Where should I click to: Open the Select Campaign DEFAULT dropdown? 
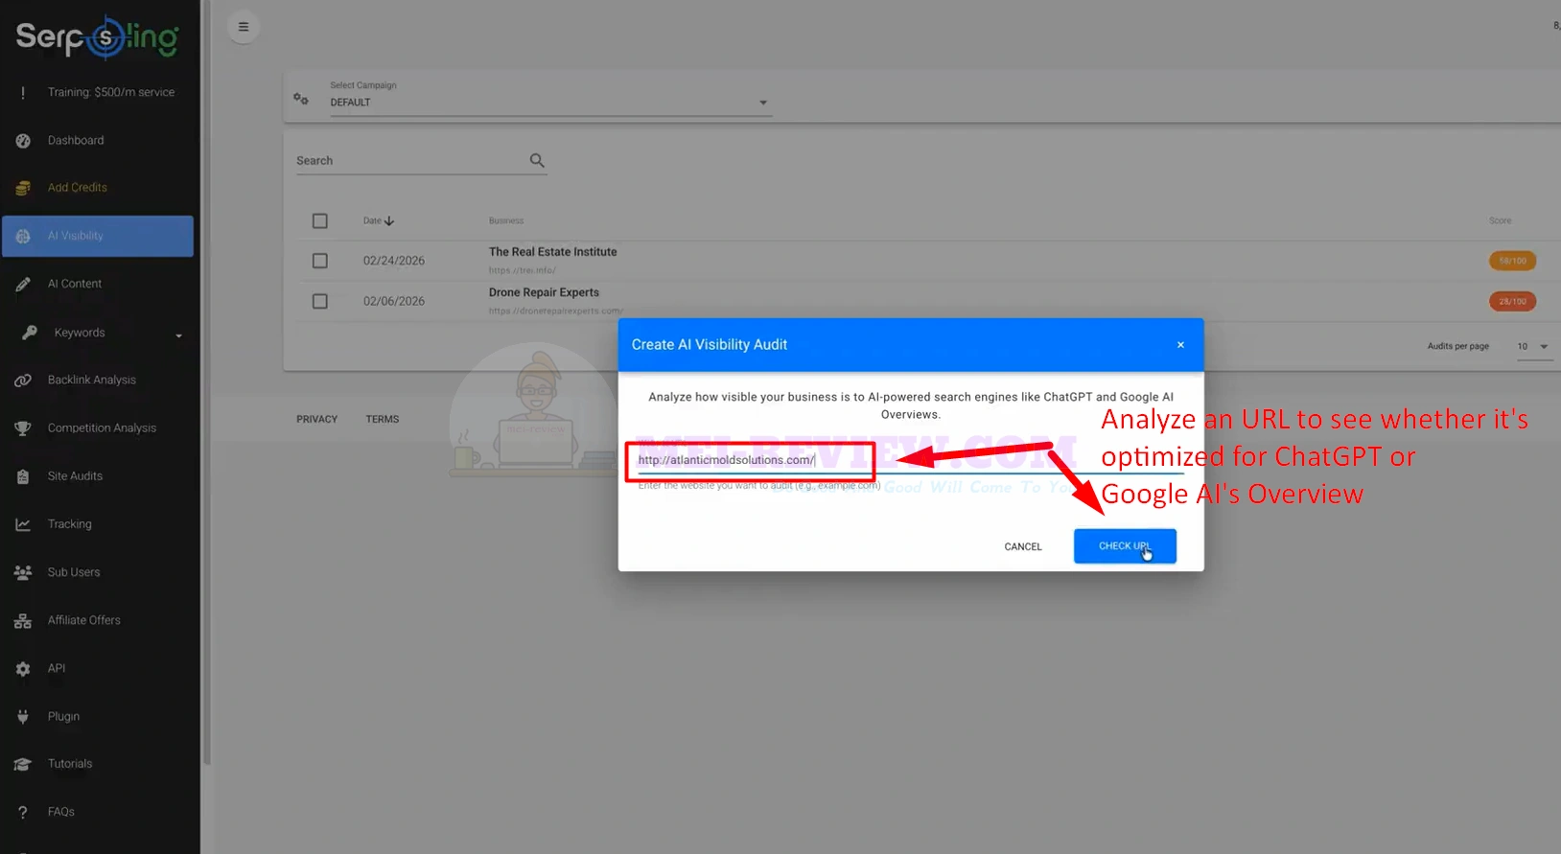point(550,103)
